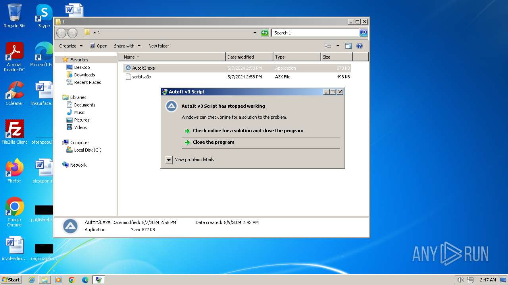The width and height of the screenshot is (508, 285).
Task: Sort by the Name column
Action: pos(172,57)
